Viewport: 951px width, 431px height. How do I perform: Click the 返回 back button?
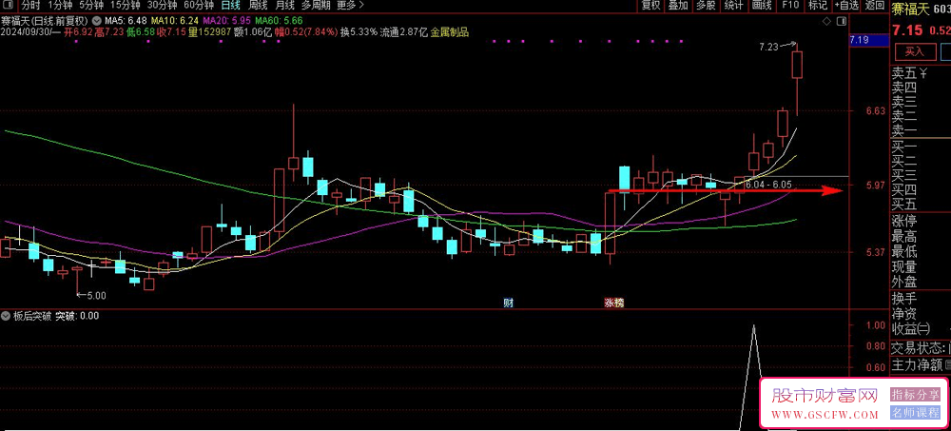click(875, 6)
